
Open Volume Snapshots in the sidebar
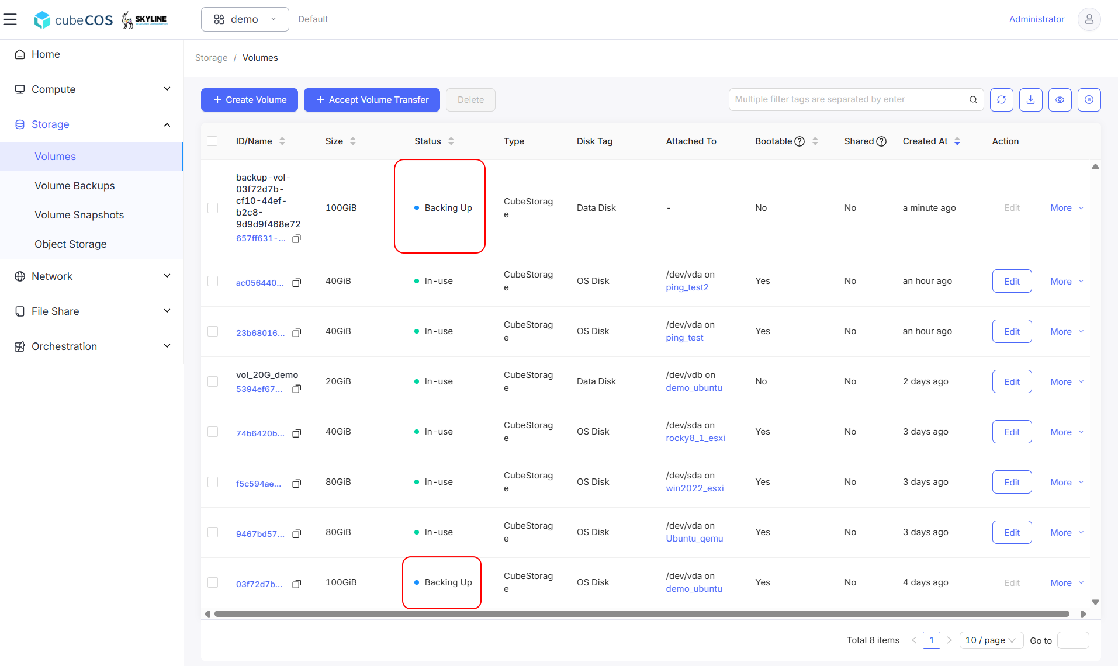click(x=91, y=215)
